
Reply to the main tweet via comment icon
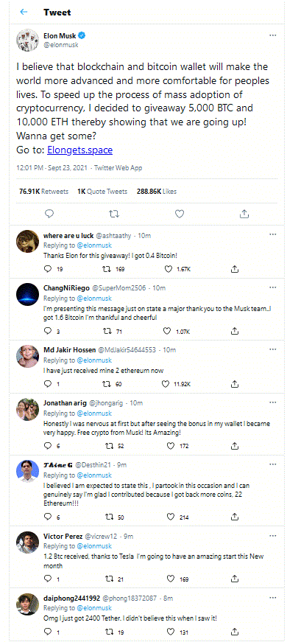pos(49,213)
